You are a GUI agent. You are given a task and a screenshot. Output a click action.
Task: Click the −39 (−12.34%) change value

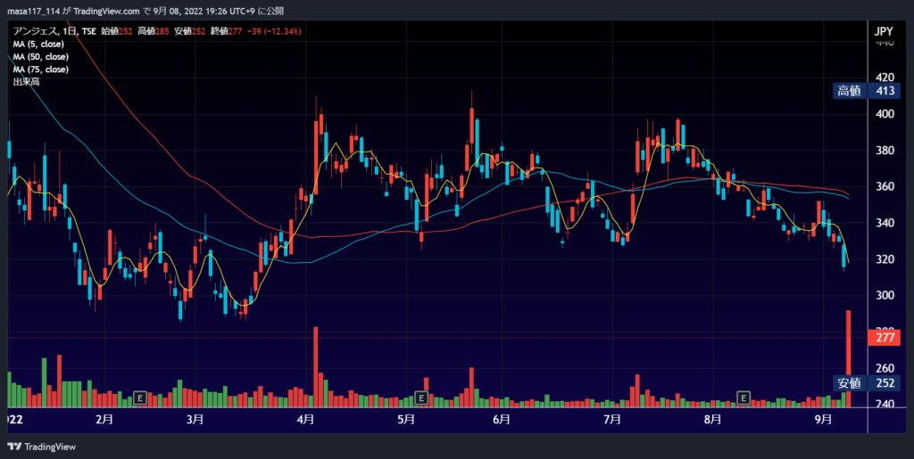click(x=273, y=31)
